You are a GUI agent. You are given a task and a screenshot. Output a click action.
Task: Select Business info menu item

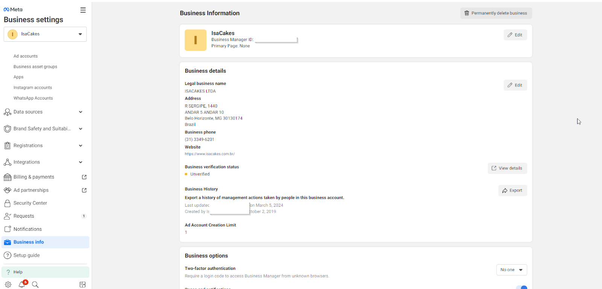[45, 242]
